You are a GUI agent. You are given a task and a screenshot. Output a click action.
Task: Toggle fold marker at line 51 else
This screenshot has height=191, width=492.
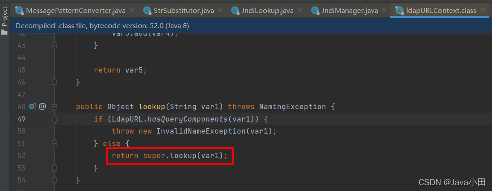[x=55, y=143]
